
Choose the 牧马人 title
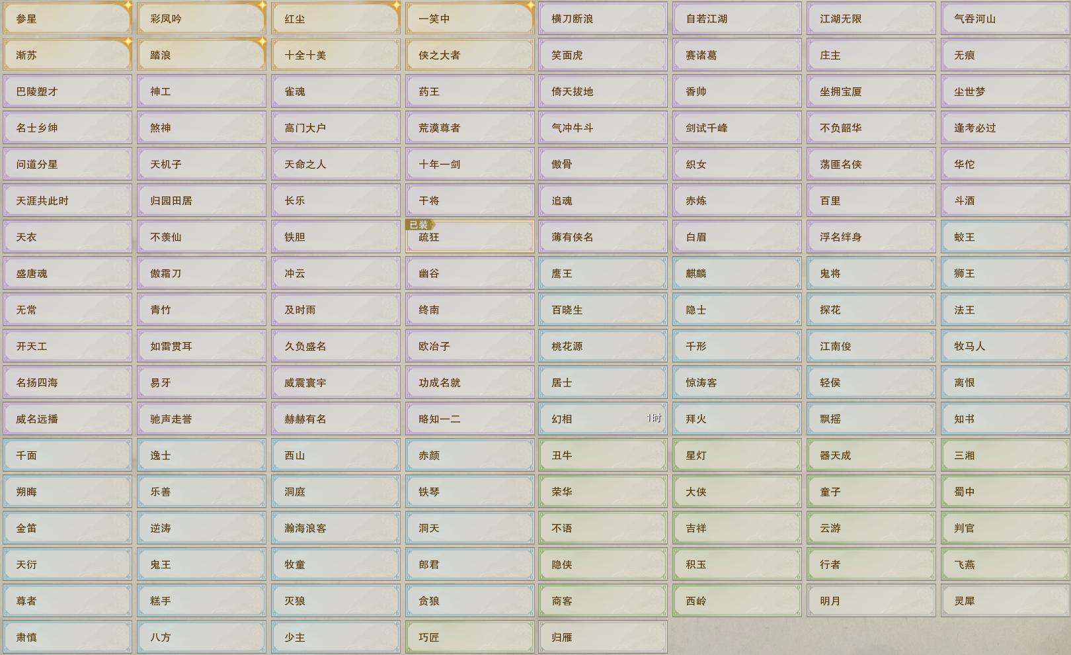coord(1005,346)
